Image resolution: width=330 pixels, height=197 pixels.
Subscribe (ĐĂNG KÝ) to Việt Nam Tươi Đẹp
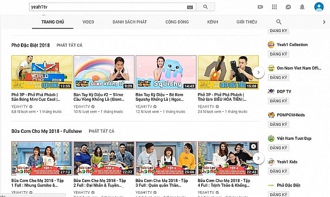pyautogui.click(x=278, y=148)
